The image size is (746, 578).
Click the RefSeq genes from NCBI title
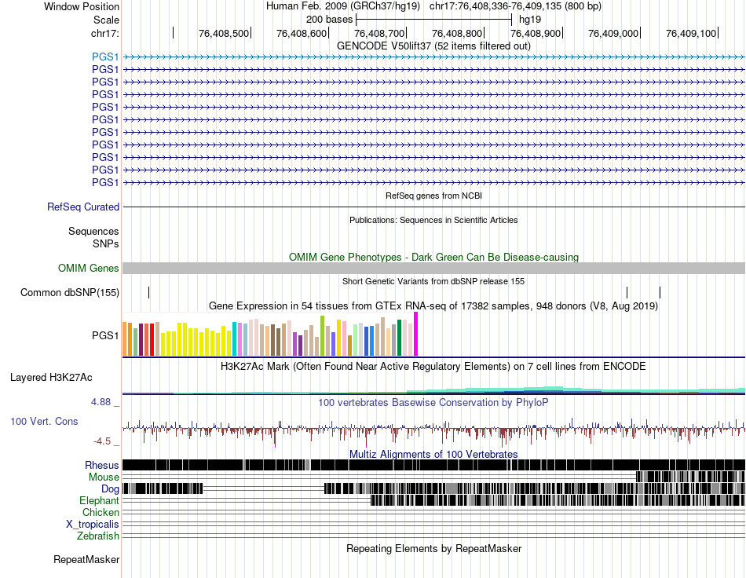[x=433, y=196]
